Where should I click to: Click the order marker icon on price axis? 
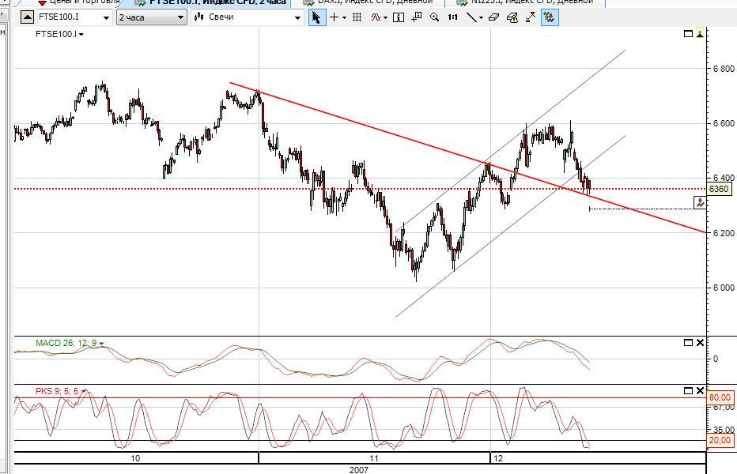pos(701,203)
